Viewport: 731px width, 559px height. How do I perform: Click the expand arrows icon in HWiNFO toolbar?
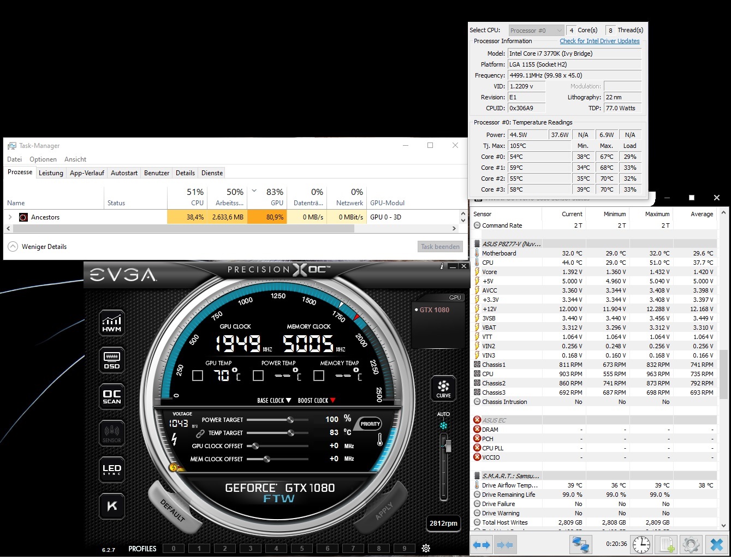click(482, 545)
